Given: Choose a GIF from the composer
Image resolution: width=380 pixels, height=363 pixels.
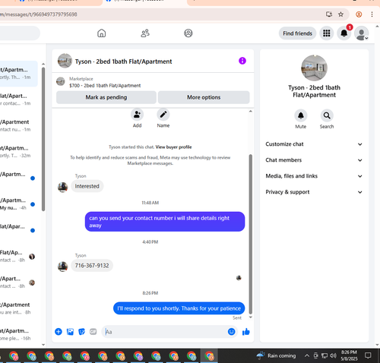Looking at the screenshot, I should pos(93,332).
